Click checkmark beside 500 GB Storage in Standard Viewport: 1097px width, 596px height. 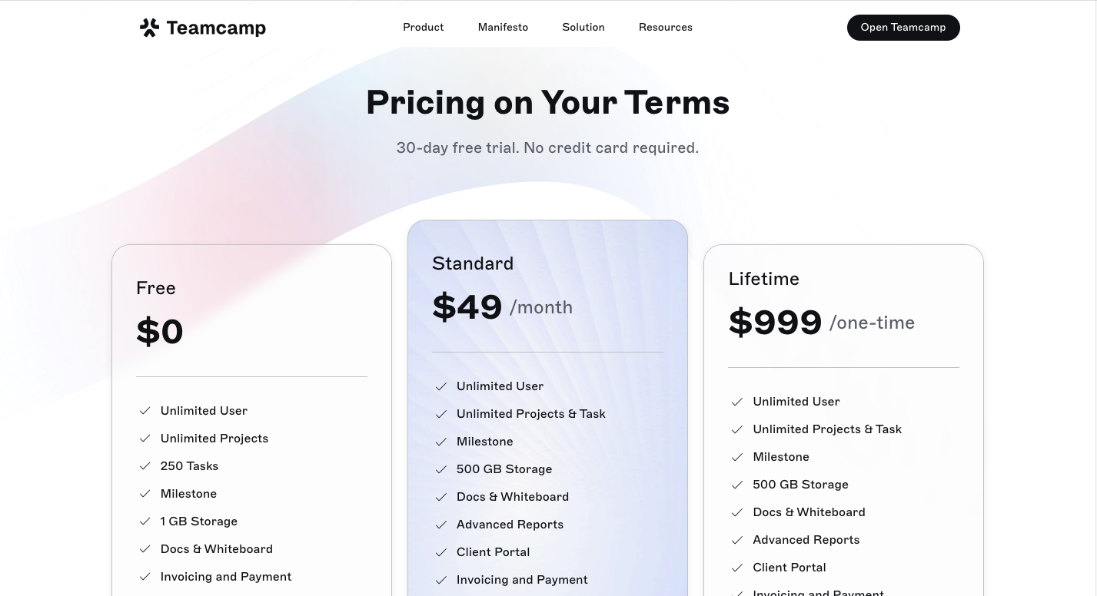(441, 469)
